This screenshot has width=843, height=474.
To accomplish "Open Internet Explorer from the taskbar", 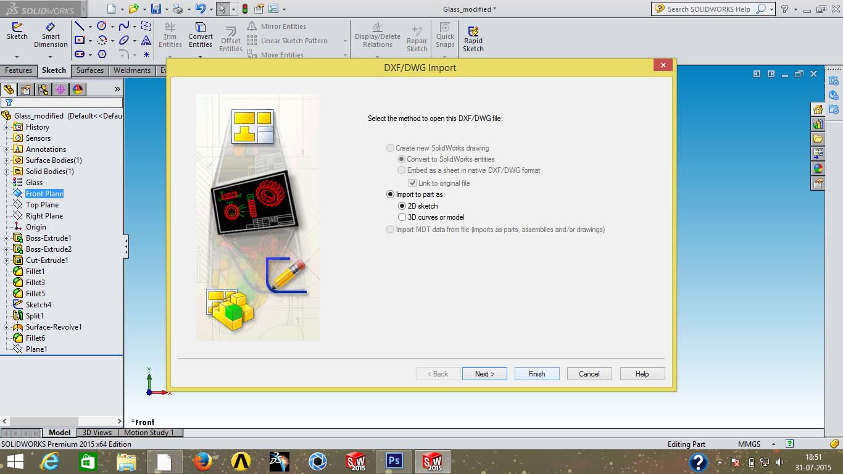I will (50, 462).
